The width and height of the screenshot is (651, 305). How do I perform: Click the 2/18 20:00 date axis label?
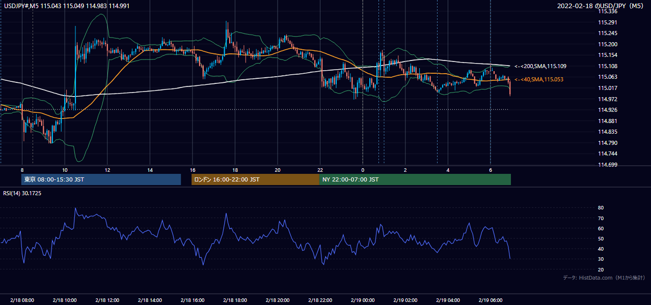[x=277, y=300]
